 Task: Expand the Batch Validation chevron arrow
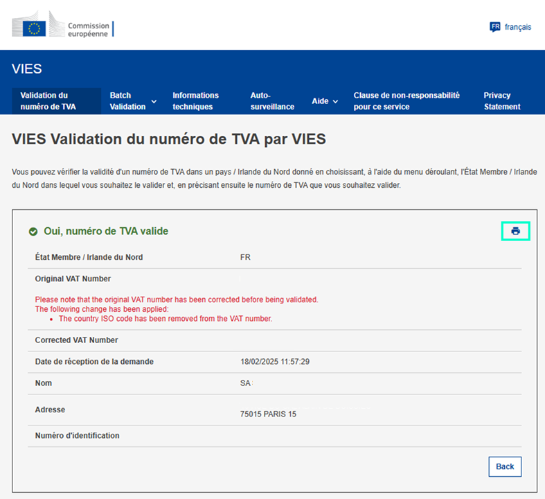tap(154, 102)
